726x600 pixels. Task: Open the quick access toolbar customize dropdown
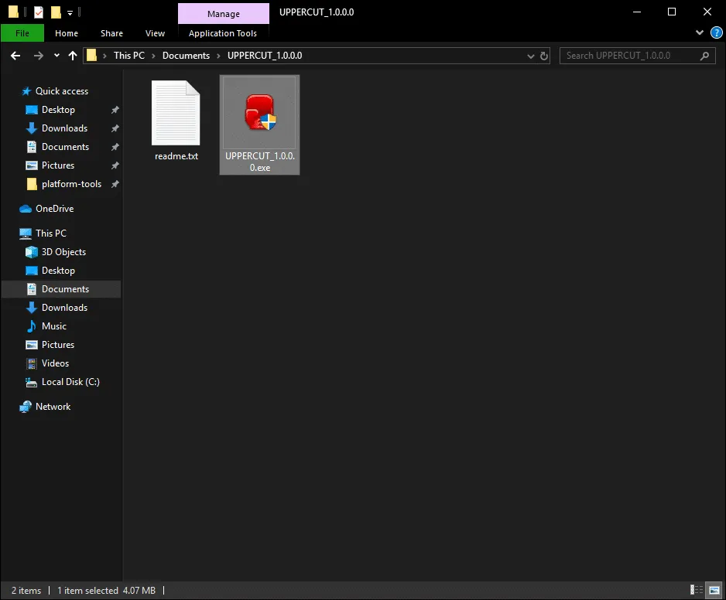pyautogui.click(x=70, y=12)
